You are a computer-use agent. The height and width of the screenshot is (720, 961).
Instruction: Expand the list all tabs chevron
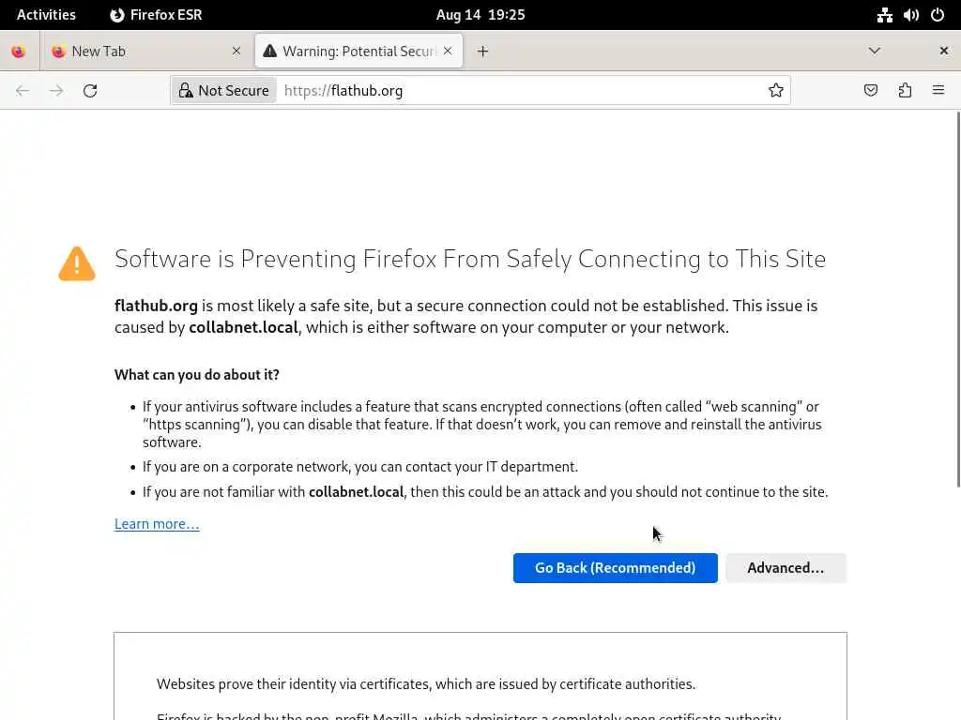pos(874,52)
